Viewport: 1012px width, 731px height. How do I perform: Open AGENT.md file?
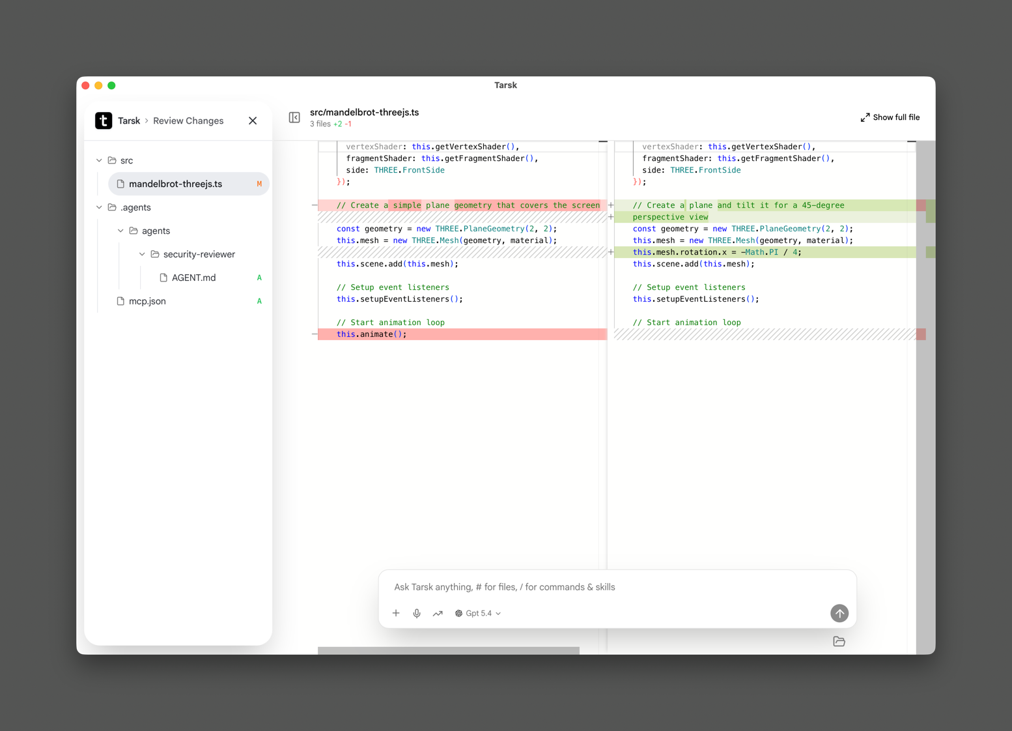tap(193, 278)
